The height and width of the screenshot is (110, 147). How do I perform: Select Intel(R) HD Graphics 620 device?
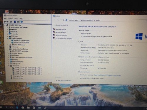(21, 40)
